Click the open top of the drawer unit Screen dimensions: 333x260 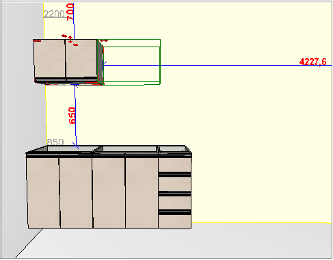pyautogui.click(x=172, y=148)
